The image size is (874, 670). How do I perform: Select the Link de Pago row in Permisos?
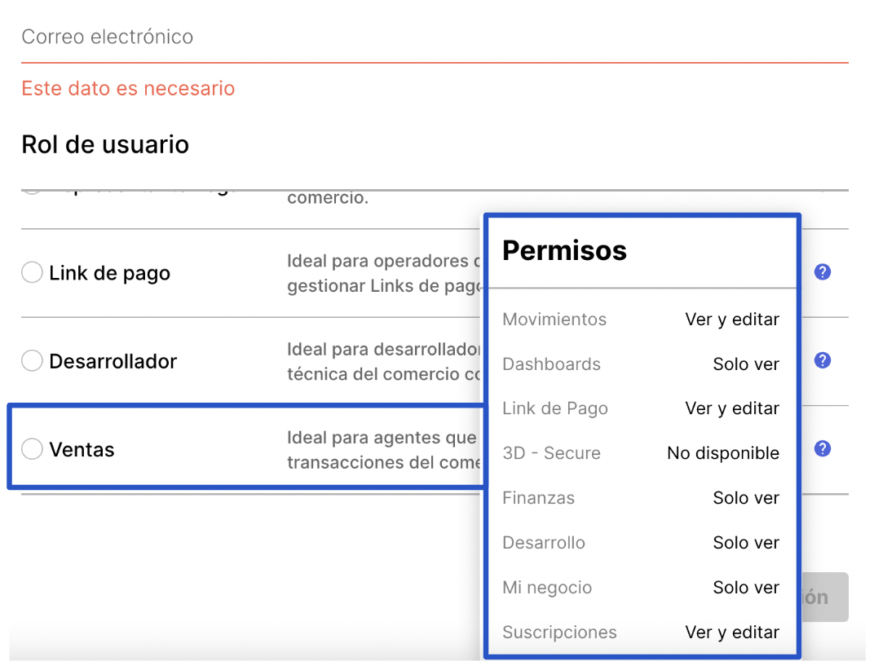555,408
